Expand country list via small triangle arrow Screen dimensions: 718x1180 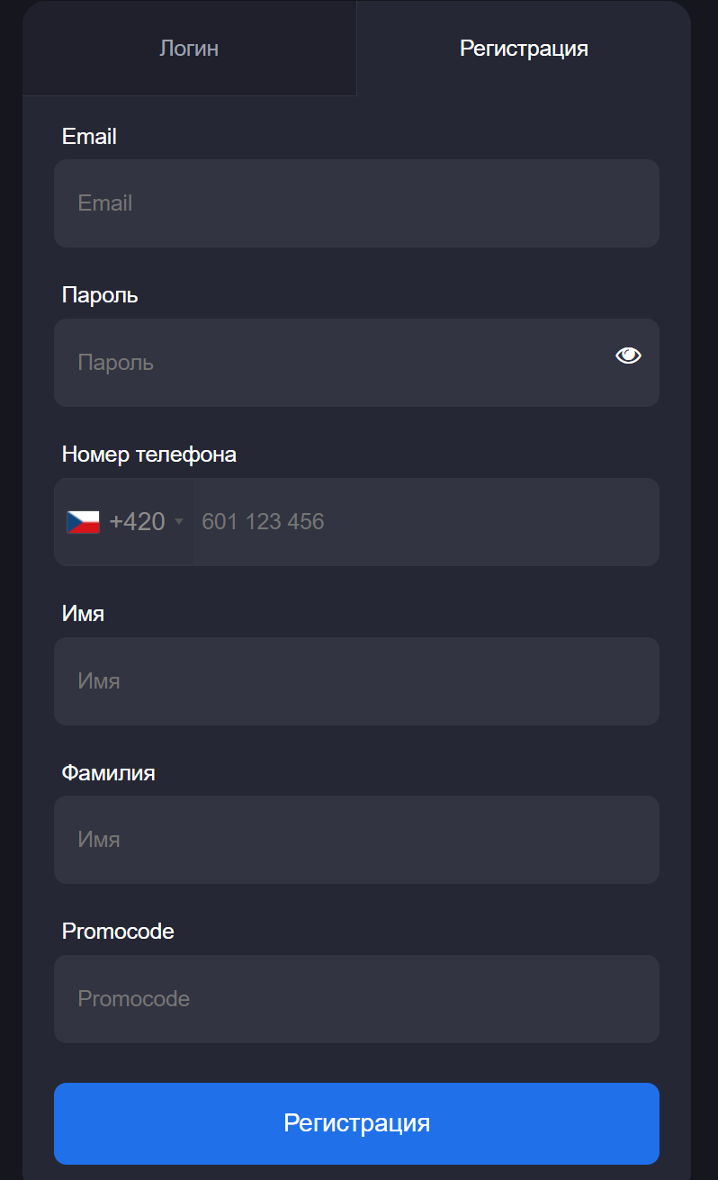pos(179,522)
